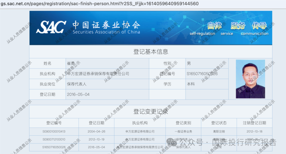Expand the 登记基本信息 section
Viewport: 286px width, 154px height.
pyautogui.click(x=151, y=52)
